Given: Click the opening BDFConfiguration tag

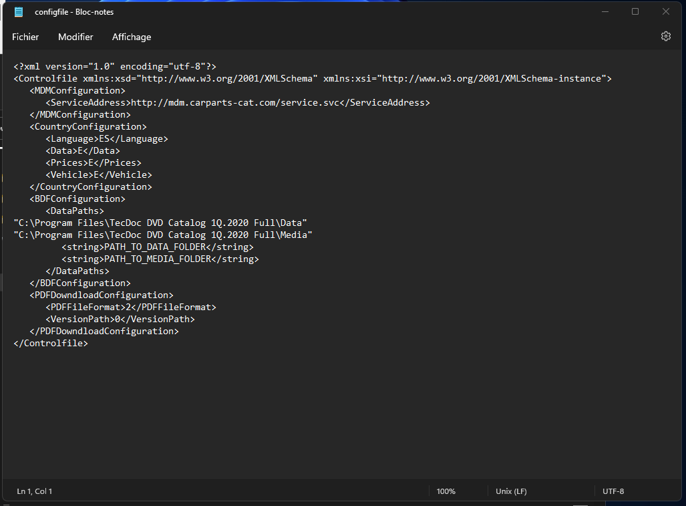Looking at the screenshot, I should pyautogui.click(x=77, y=199).
